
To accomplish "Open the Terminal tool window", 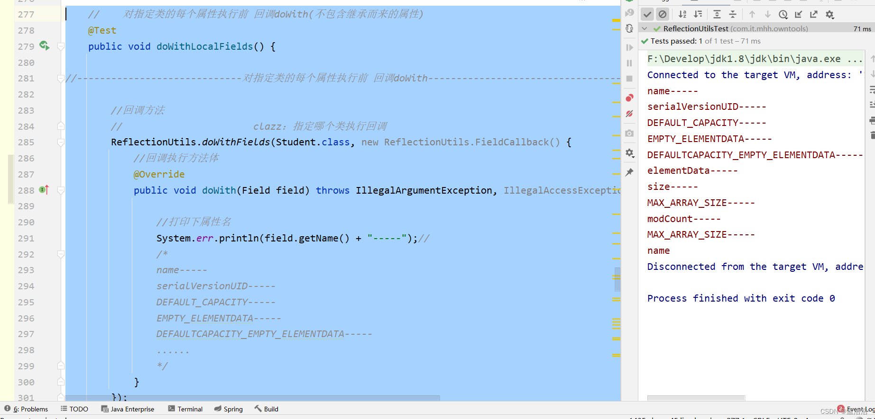I will tap(185, 409).
